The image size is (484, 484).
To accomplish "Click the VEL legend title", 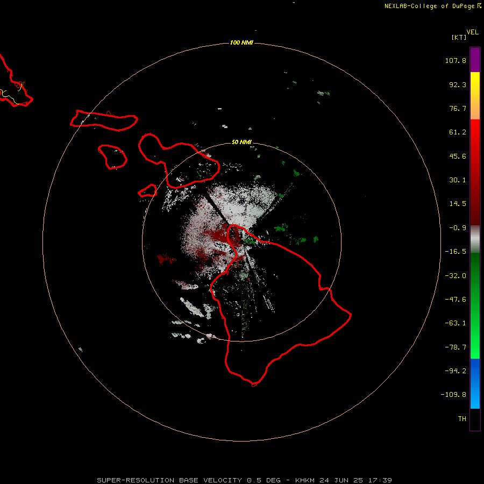I will (x=472, y=32).
